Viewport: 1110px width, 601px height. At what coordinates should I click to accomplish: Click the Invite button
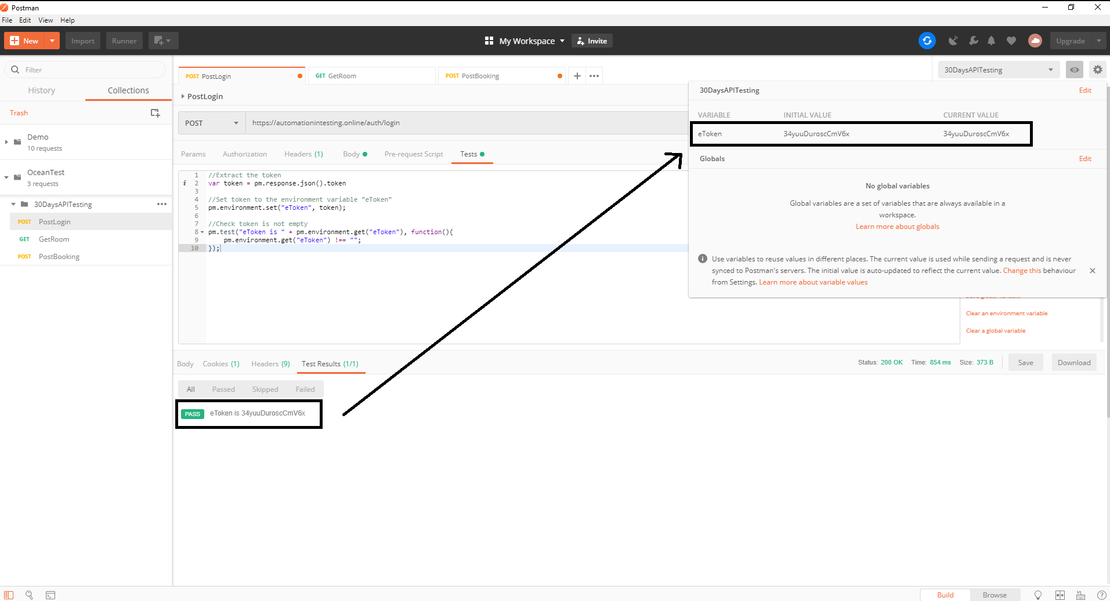pyautogui.click(x=592, y=41)
